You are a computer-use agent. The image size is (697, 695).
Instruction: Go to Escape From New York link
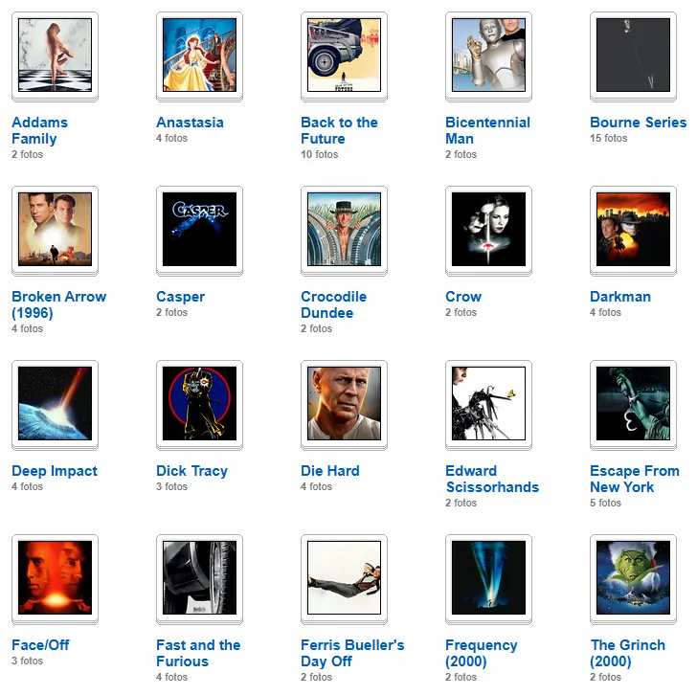click(635, 479)
